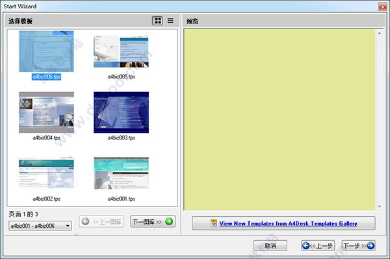The image size is (390, 259).
Task: Select the a4biz005.tps template thumbnail
Action: (121, 51)
